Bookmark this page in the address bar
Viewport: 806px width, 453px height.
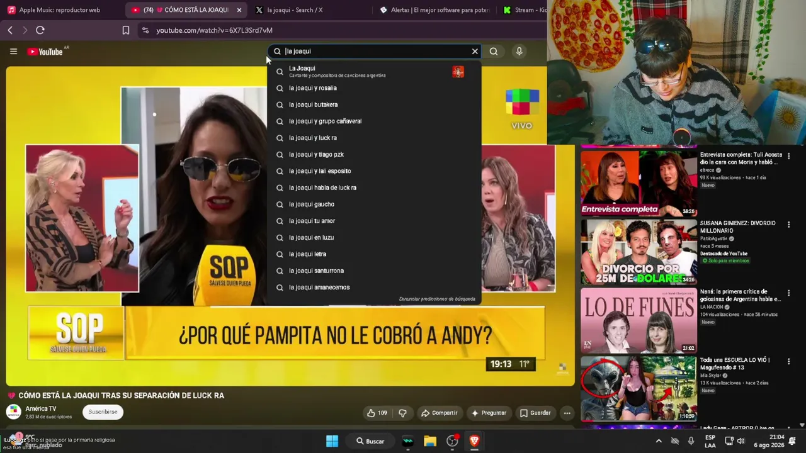pyautogui.click(x=126, y=30)
